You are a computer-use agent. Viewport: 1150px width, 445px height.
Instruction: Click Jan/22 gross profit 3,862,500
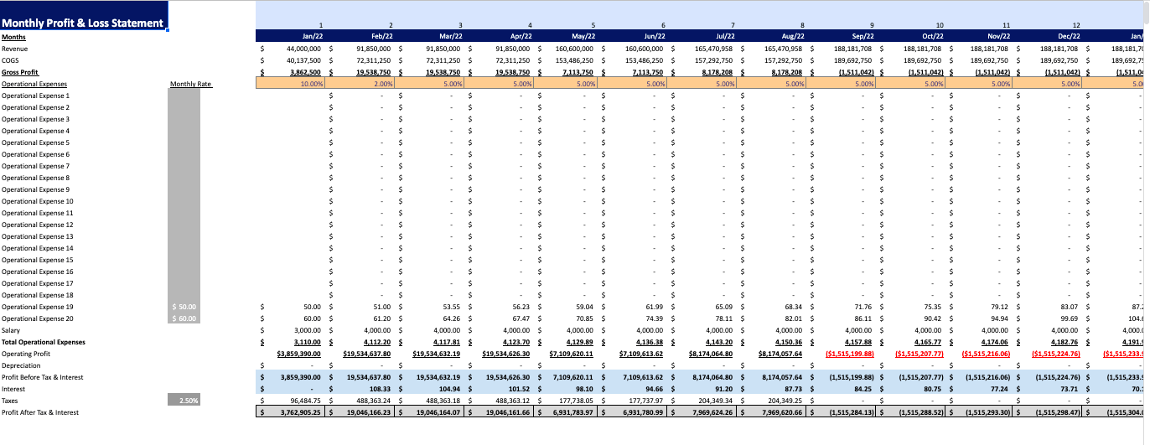tap(308, 72)
